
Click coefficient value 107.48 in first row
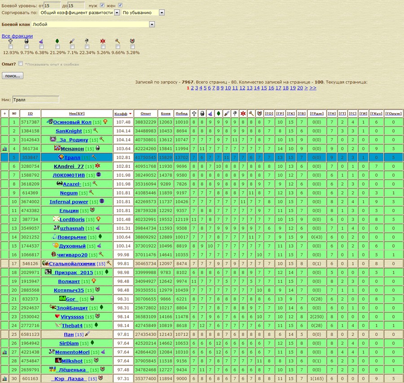[123, 122]
